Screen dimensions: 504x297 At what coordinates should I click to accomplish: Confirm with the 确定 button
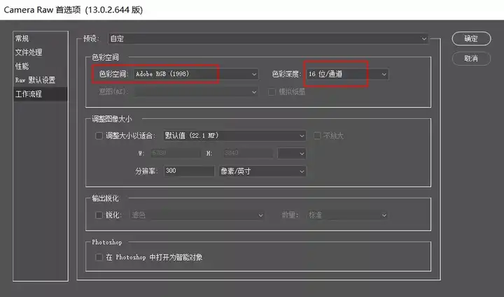(471, 39)
